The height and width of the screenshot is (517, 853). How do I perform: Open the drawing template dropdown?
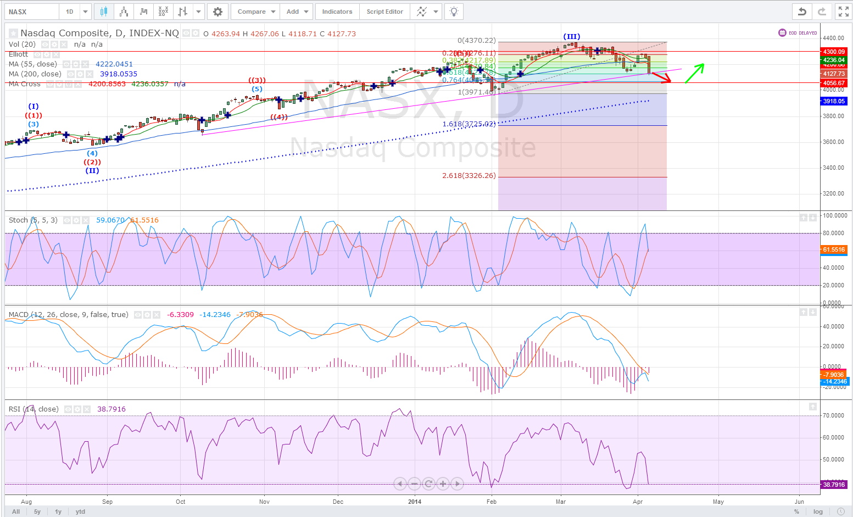coord(436,12)
